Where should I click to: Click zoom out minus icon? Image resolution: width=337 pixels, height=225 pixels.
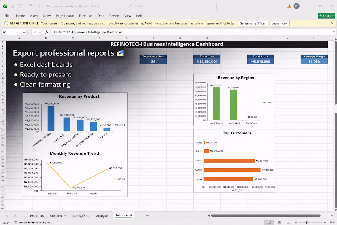pos(296,223)
